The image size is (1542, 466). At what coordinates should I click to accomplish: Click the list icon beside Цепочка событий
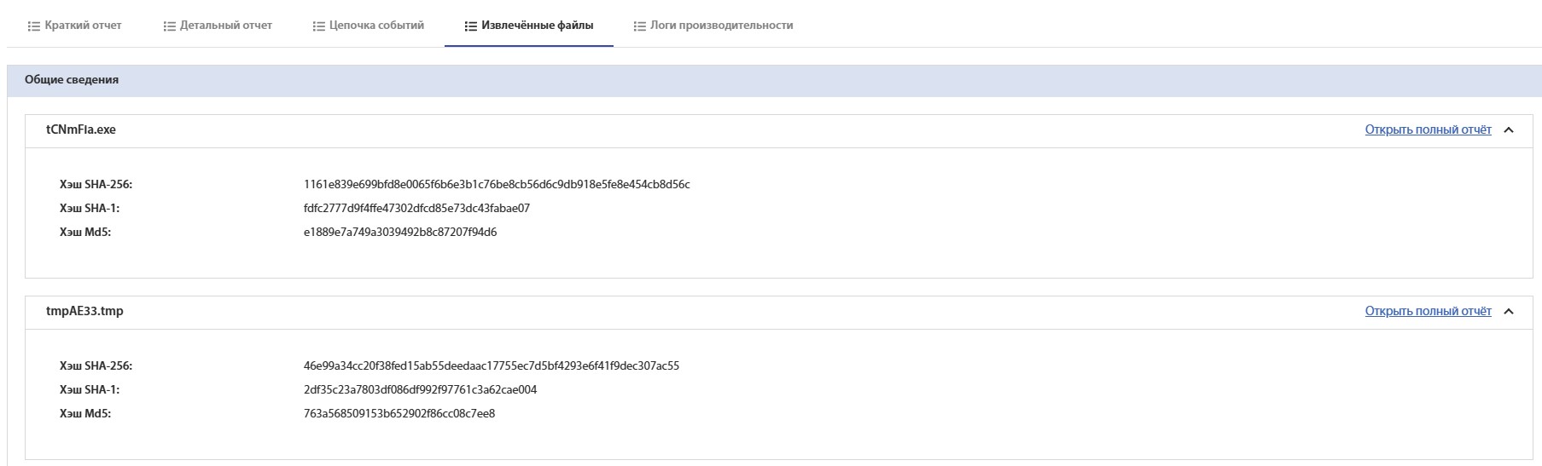pyautogui.click(x=319, y=26)
